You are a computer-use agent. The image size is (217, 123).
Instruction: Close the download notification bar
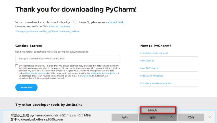(x=209, y=117)
